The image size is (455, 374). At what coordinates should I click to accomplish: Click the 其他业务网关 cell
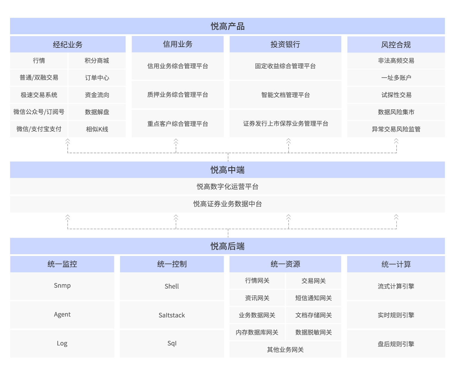[x=285, y=350]
